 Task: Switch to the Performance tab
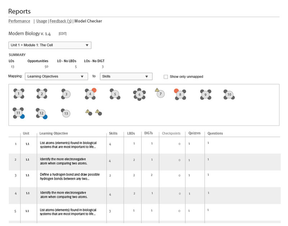tap(19, 21)
